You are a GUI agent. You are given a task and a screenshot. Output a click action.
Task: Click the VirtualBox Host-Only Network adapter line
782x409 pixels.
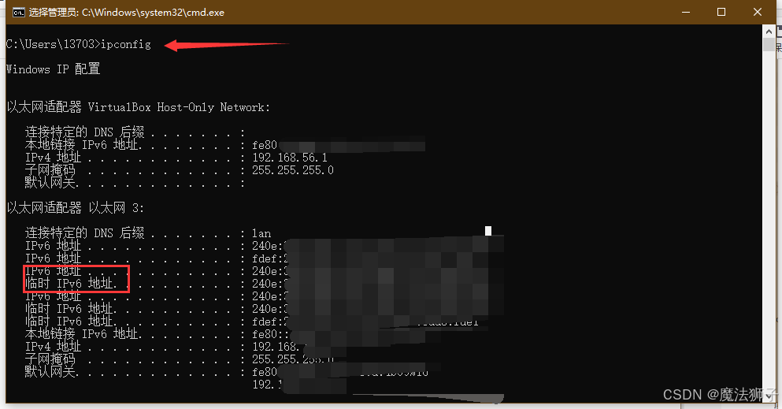(x=138, y=107)
